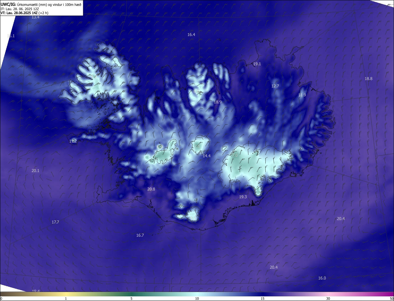Screen dimensions: 394x301
Task: Click the 50 tick on the color scale
Action: pyautogui.click(x=392, y=299)
